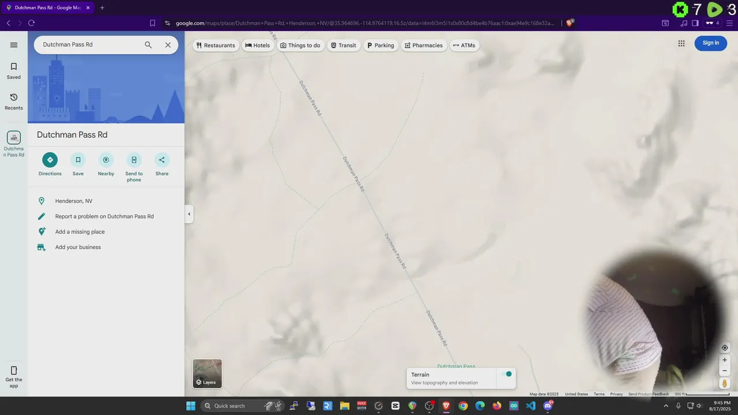Open the Privacy link on the map footer
The width and height of the screenshot is (738, 415).
616,394
